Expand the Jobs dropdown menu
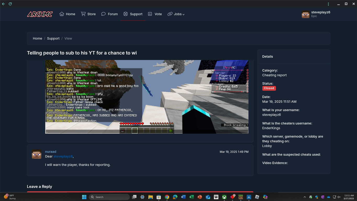357x201 pixels. pos(176,14)
